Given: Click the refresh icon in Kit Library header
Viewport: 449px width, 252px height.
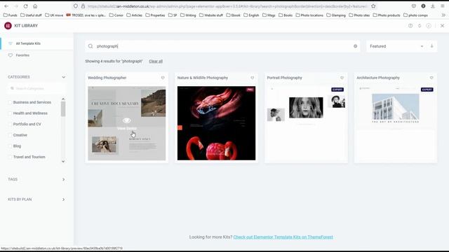Looking at the screenshot, I should [420, 26].
